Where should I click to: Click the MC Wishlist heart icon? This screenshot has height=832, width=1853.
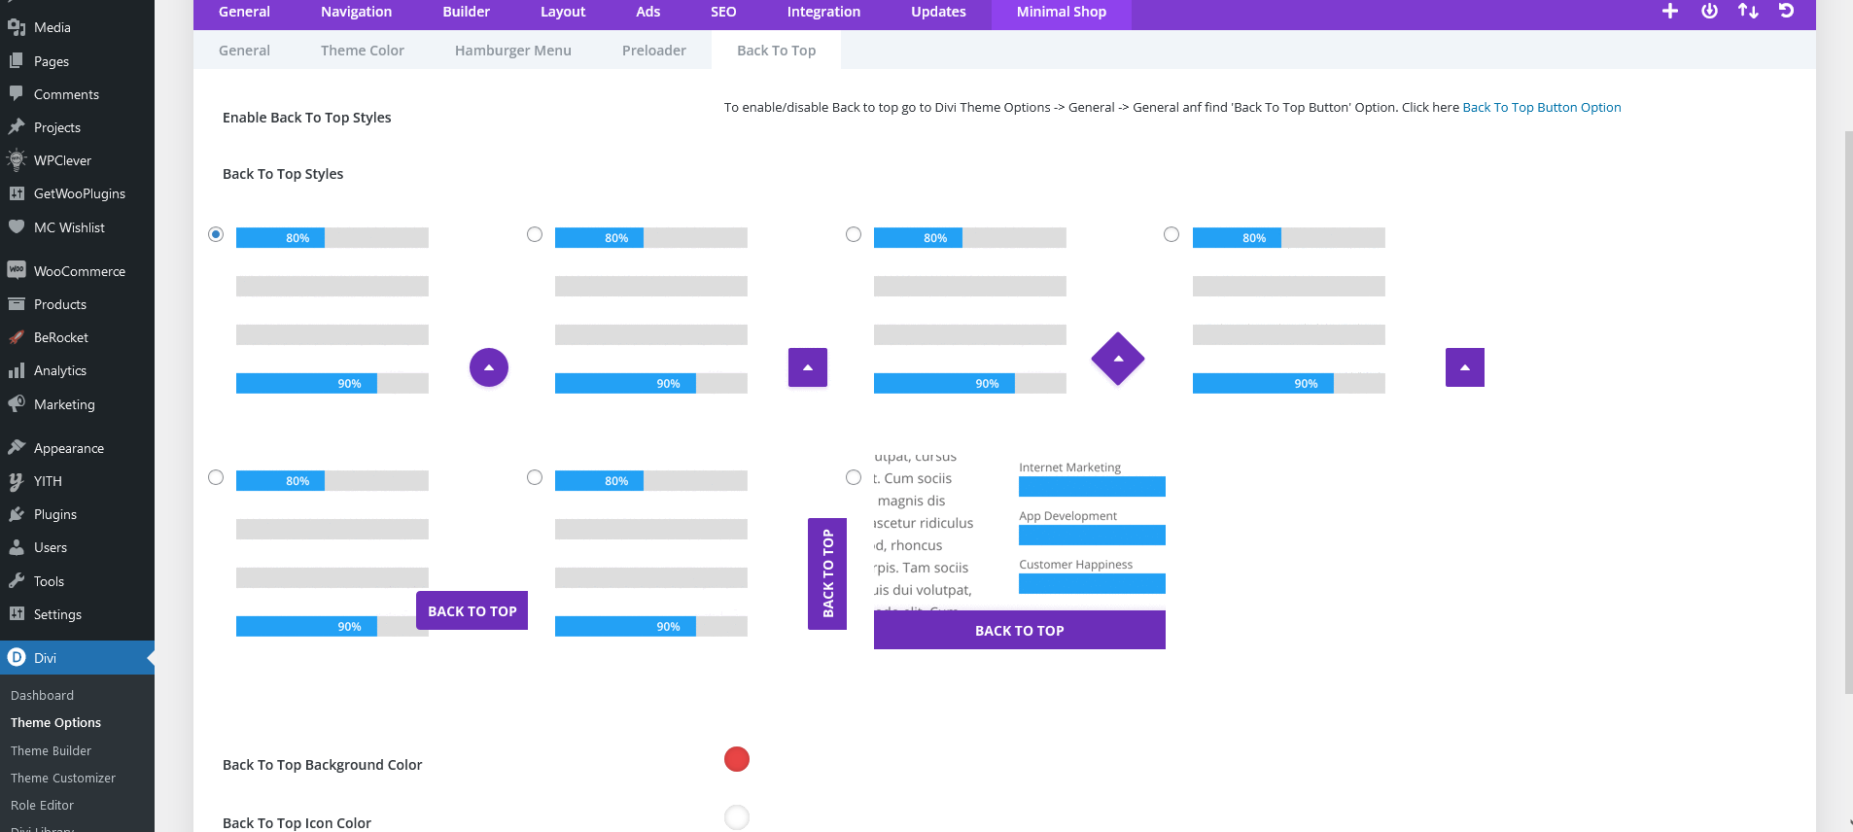17,226
